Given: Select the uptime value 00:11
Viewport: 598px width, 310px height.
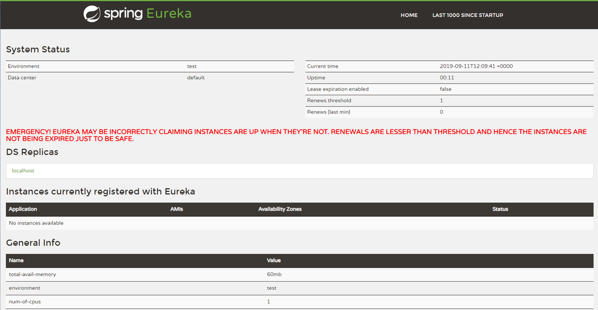Looking at the screenshot, I should pos(447,78).
